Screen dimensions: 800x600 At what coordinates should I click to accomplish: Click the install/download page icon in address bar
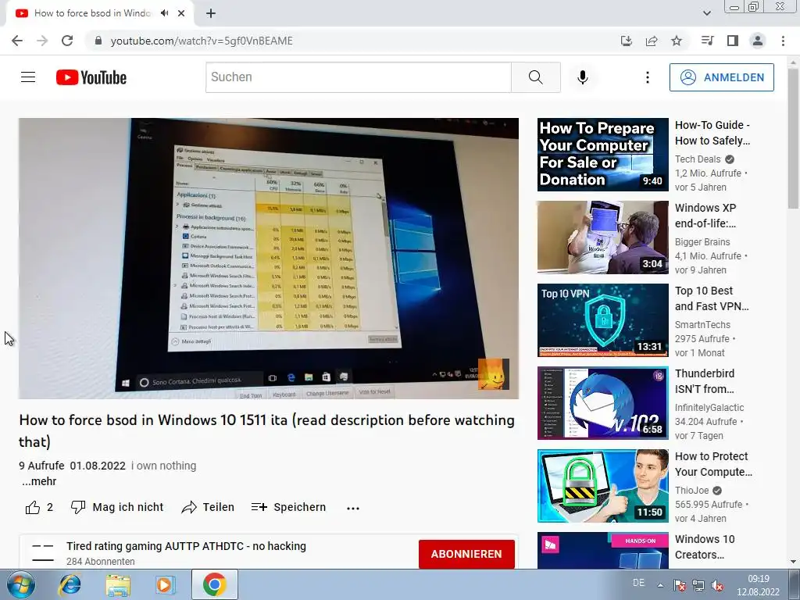pyautogui.click(x=627, y=41)
